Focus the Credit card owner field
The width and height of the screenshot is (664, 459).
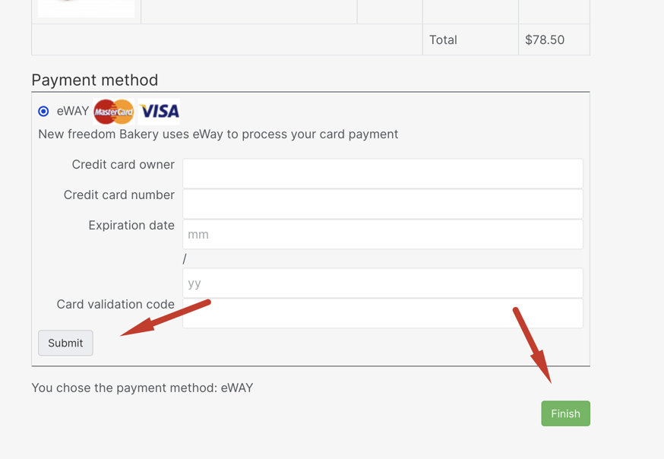click(382, 173)
